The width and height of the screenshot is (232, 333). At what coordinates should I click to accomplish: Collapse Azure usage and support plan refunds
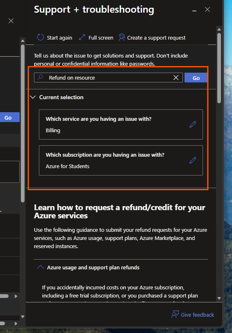pyautogui.click(x=41, y=267)
